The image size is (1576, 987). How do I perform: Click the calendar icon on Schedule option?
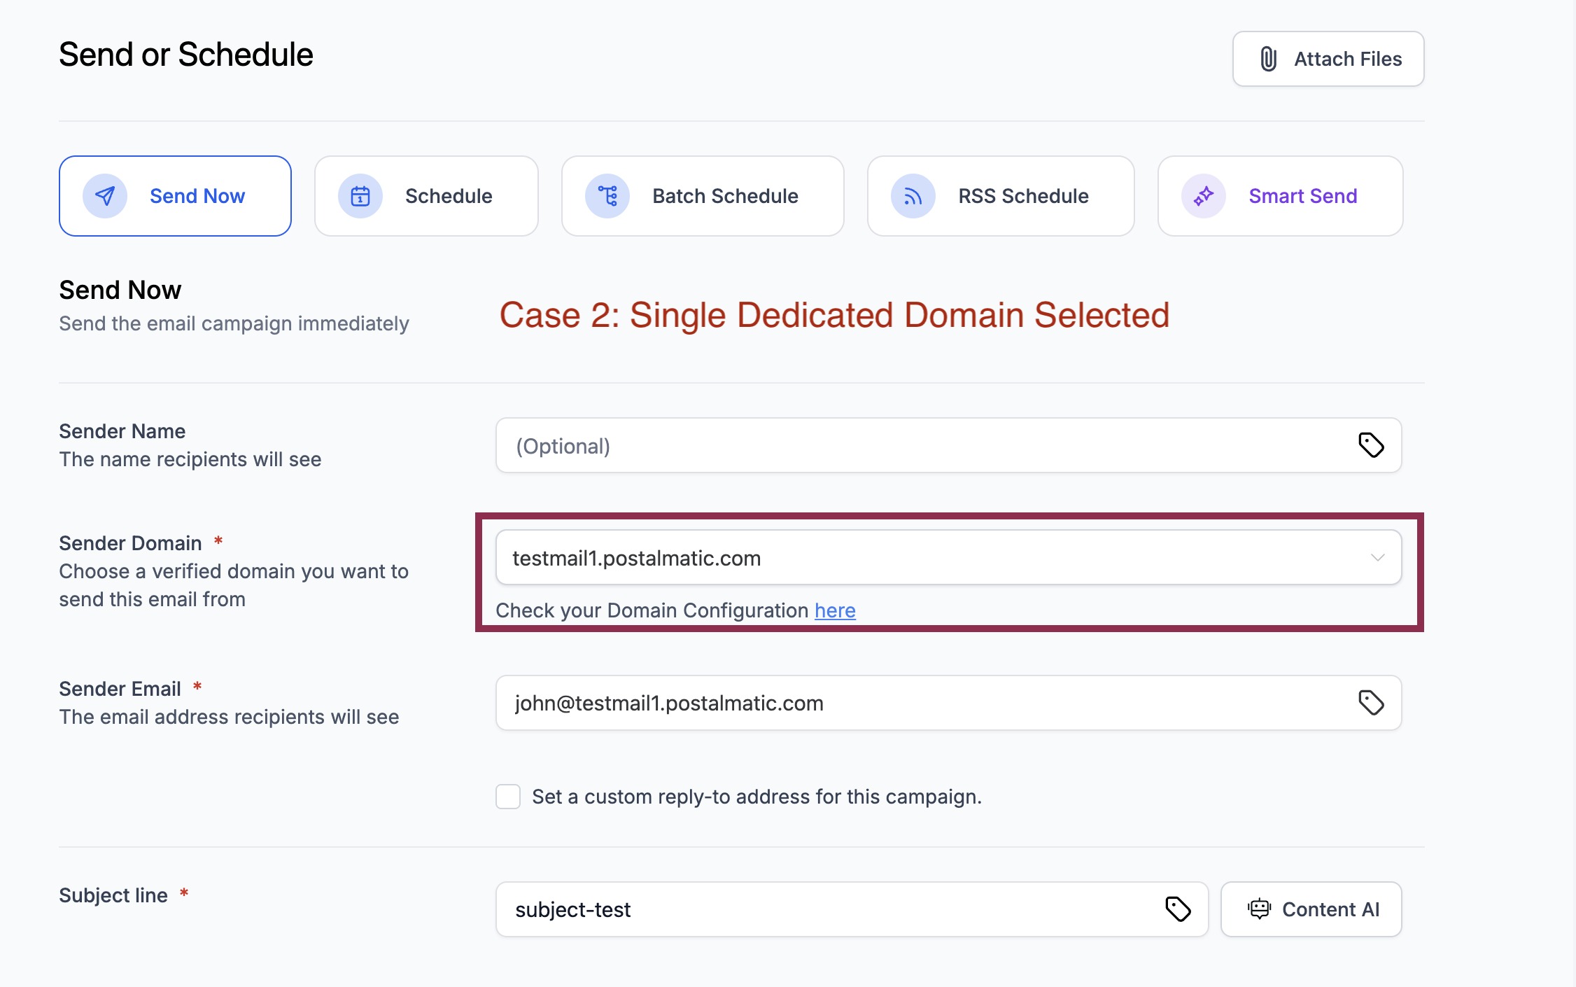pos(360,196)
